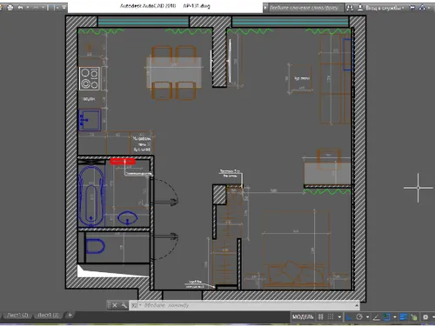
Task: Expand polar tracking angle dropdown arrow
Action: tap(367, 317)
